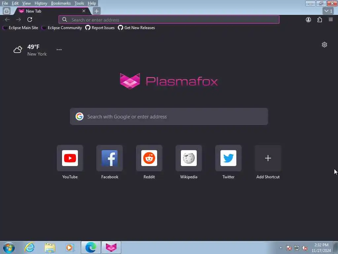338x254 pixels.
Task: Open the File menu
Action: tap(5, 3)
